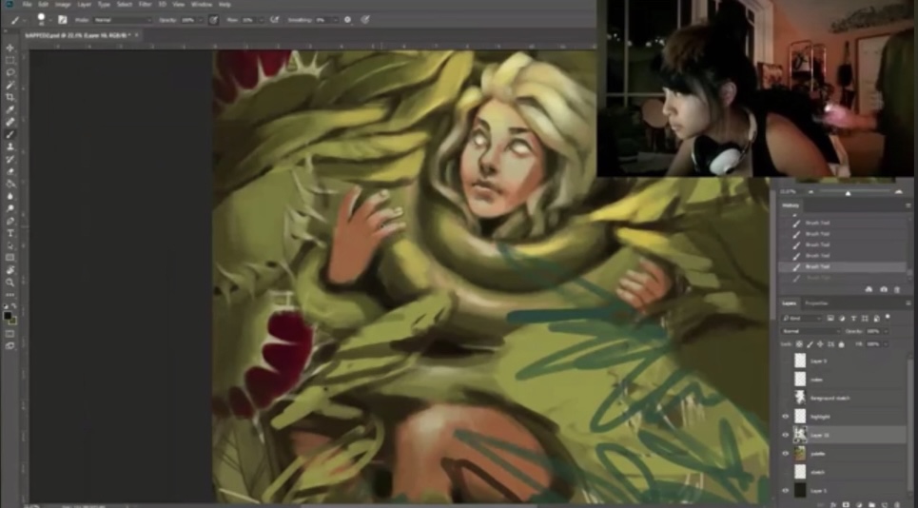The height and width of the screenshot is (508, 918).
Task: Select the Crop tool
Action: pos(10,97)
